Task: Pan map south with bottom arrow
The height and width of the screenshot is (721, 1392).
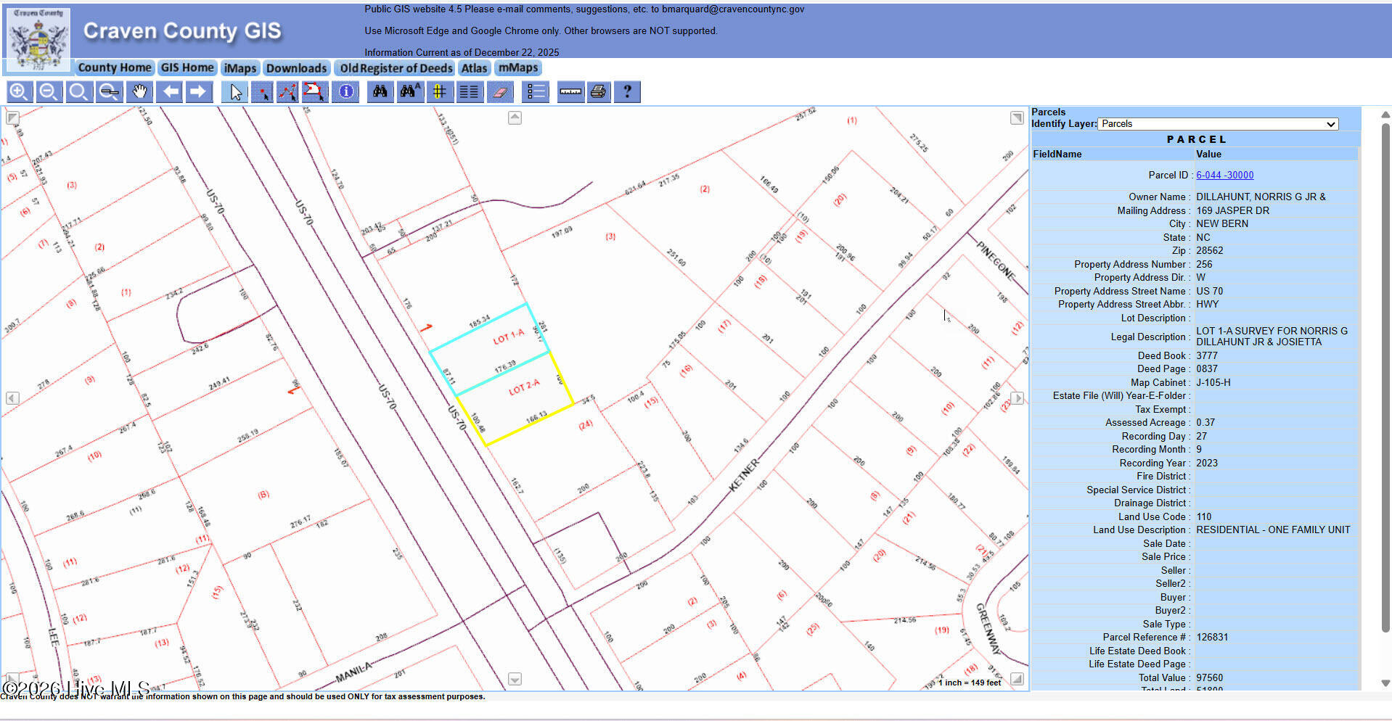Action: (x=515, y=679)
